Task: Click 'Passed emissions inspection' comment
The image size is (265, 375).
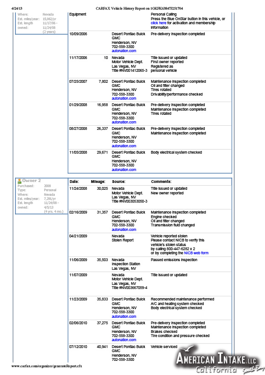Action: tap(174, 260)
